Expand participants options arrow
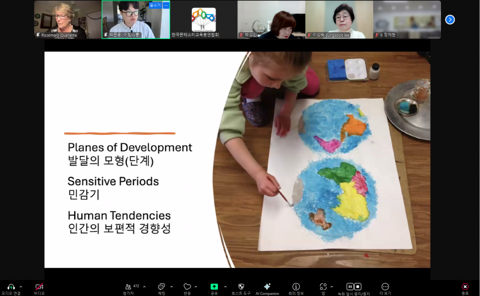 [144, 287]
